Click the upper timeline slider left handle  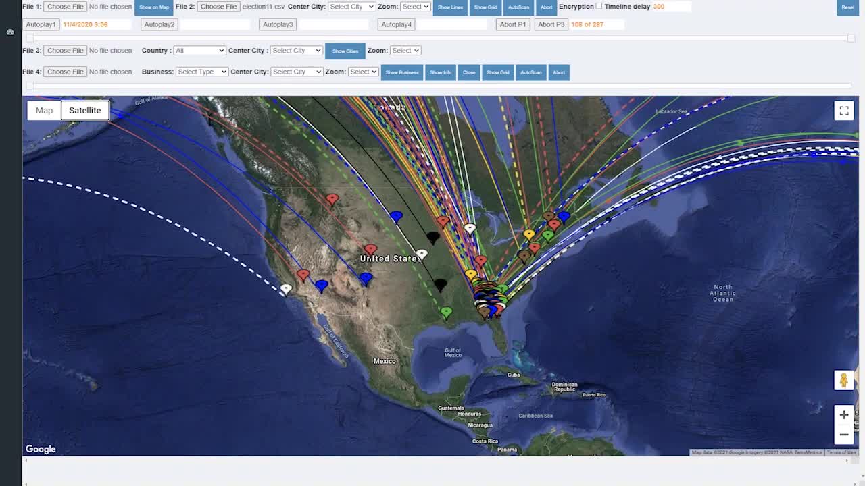pos(30,38)
